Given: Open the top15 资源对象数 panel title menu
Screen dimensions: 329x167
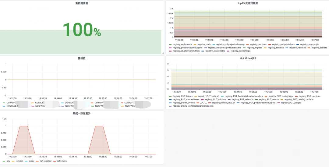Looking at the screenshot, I should click(x=247, y=3).
